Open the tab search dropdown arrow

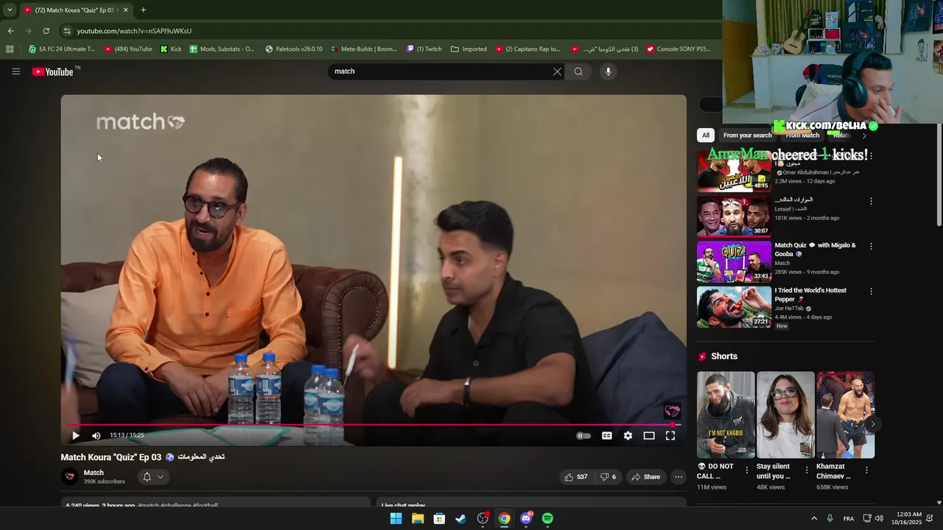(x=9, y=10)
